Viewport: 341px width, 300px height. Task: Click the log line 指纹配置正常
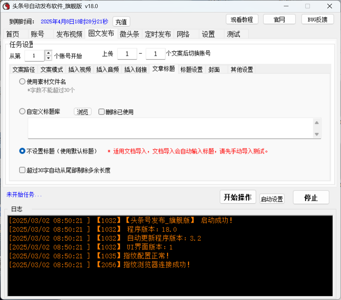click(89, 256)
